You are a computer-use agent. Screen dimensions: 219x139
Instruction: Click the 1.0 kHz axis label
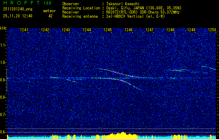click(3, 63)
